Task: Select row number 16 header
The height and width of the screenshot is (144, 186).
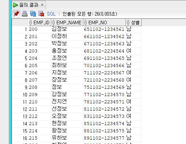Action: click(x=20, y=138)
